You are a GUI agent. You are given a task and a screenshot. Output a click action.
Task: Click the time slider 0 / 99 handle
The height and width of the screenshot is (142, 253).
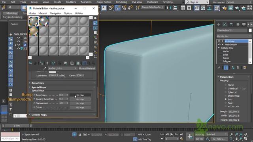coord(17,126)
